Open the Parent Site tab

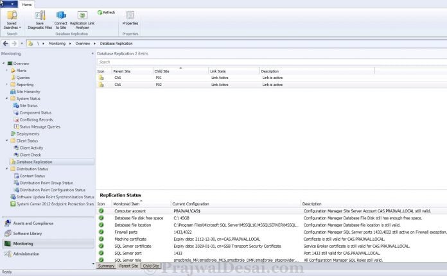point(128,266)
